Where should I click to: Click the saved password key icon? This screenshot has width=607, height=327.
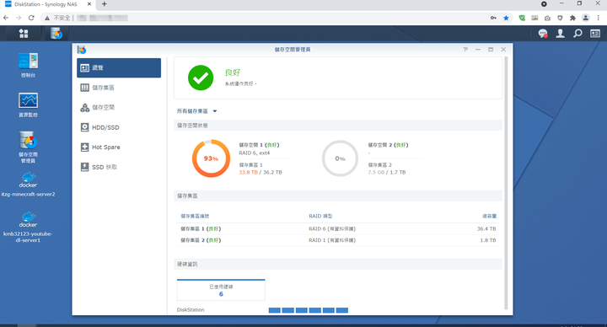pyautogui.click(x=493, y=18)
